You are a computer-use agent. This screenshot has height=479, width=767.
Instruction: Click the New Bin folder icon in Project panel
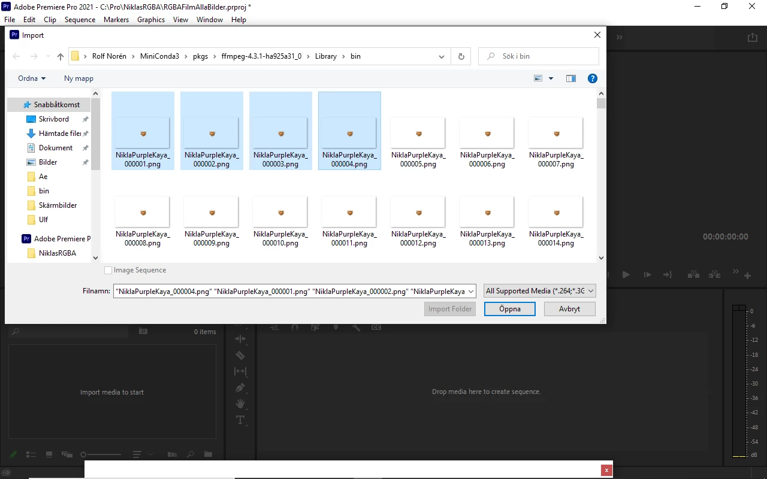pos(208,454)
